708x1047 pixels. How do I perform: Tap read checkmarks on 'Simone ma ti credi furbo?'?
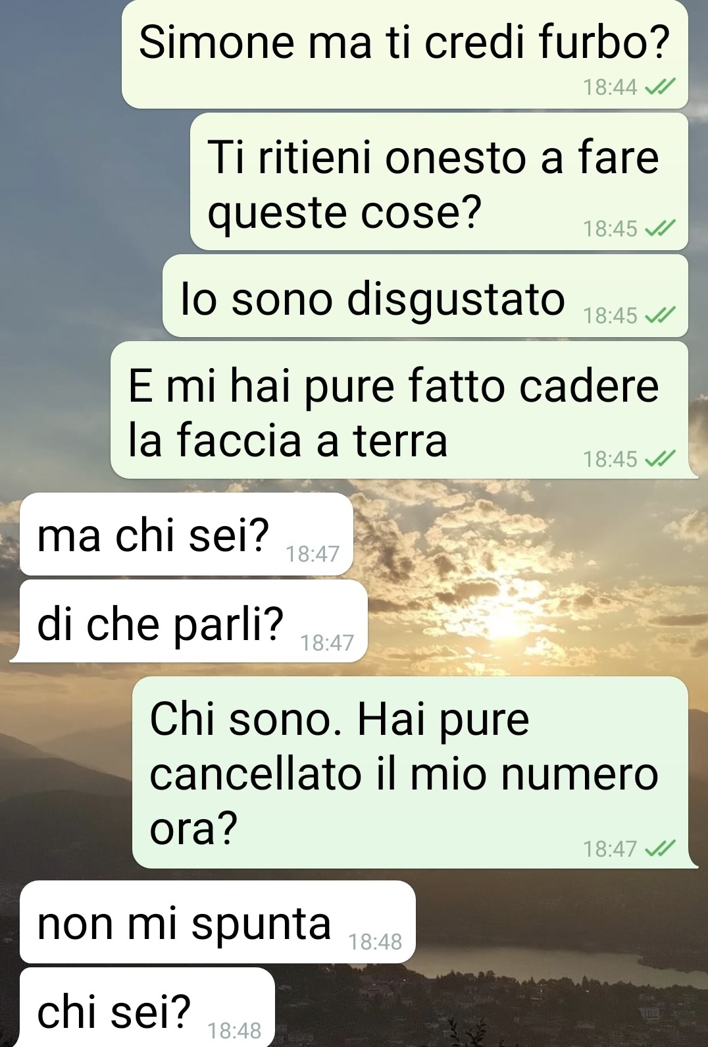click(x=660, y=86)
